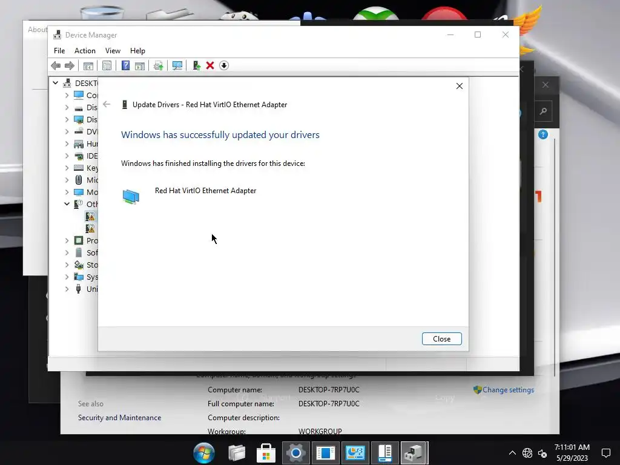This screenshot has height=465, width=620.
Task: Click the control panel taskbar app icon
Action: tap(355, 453)
